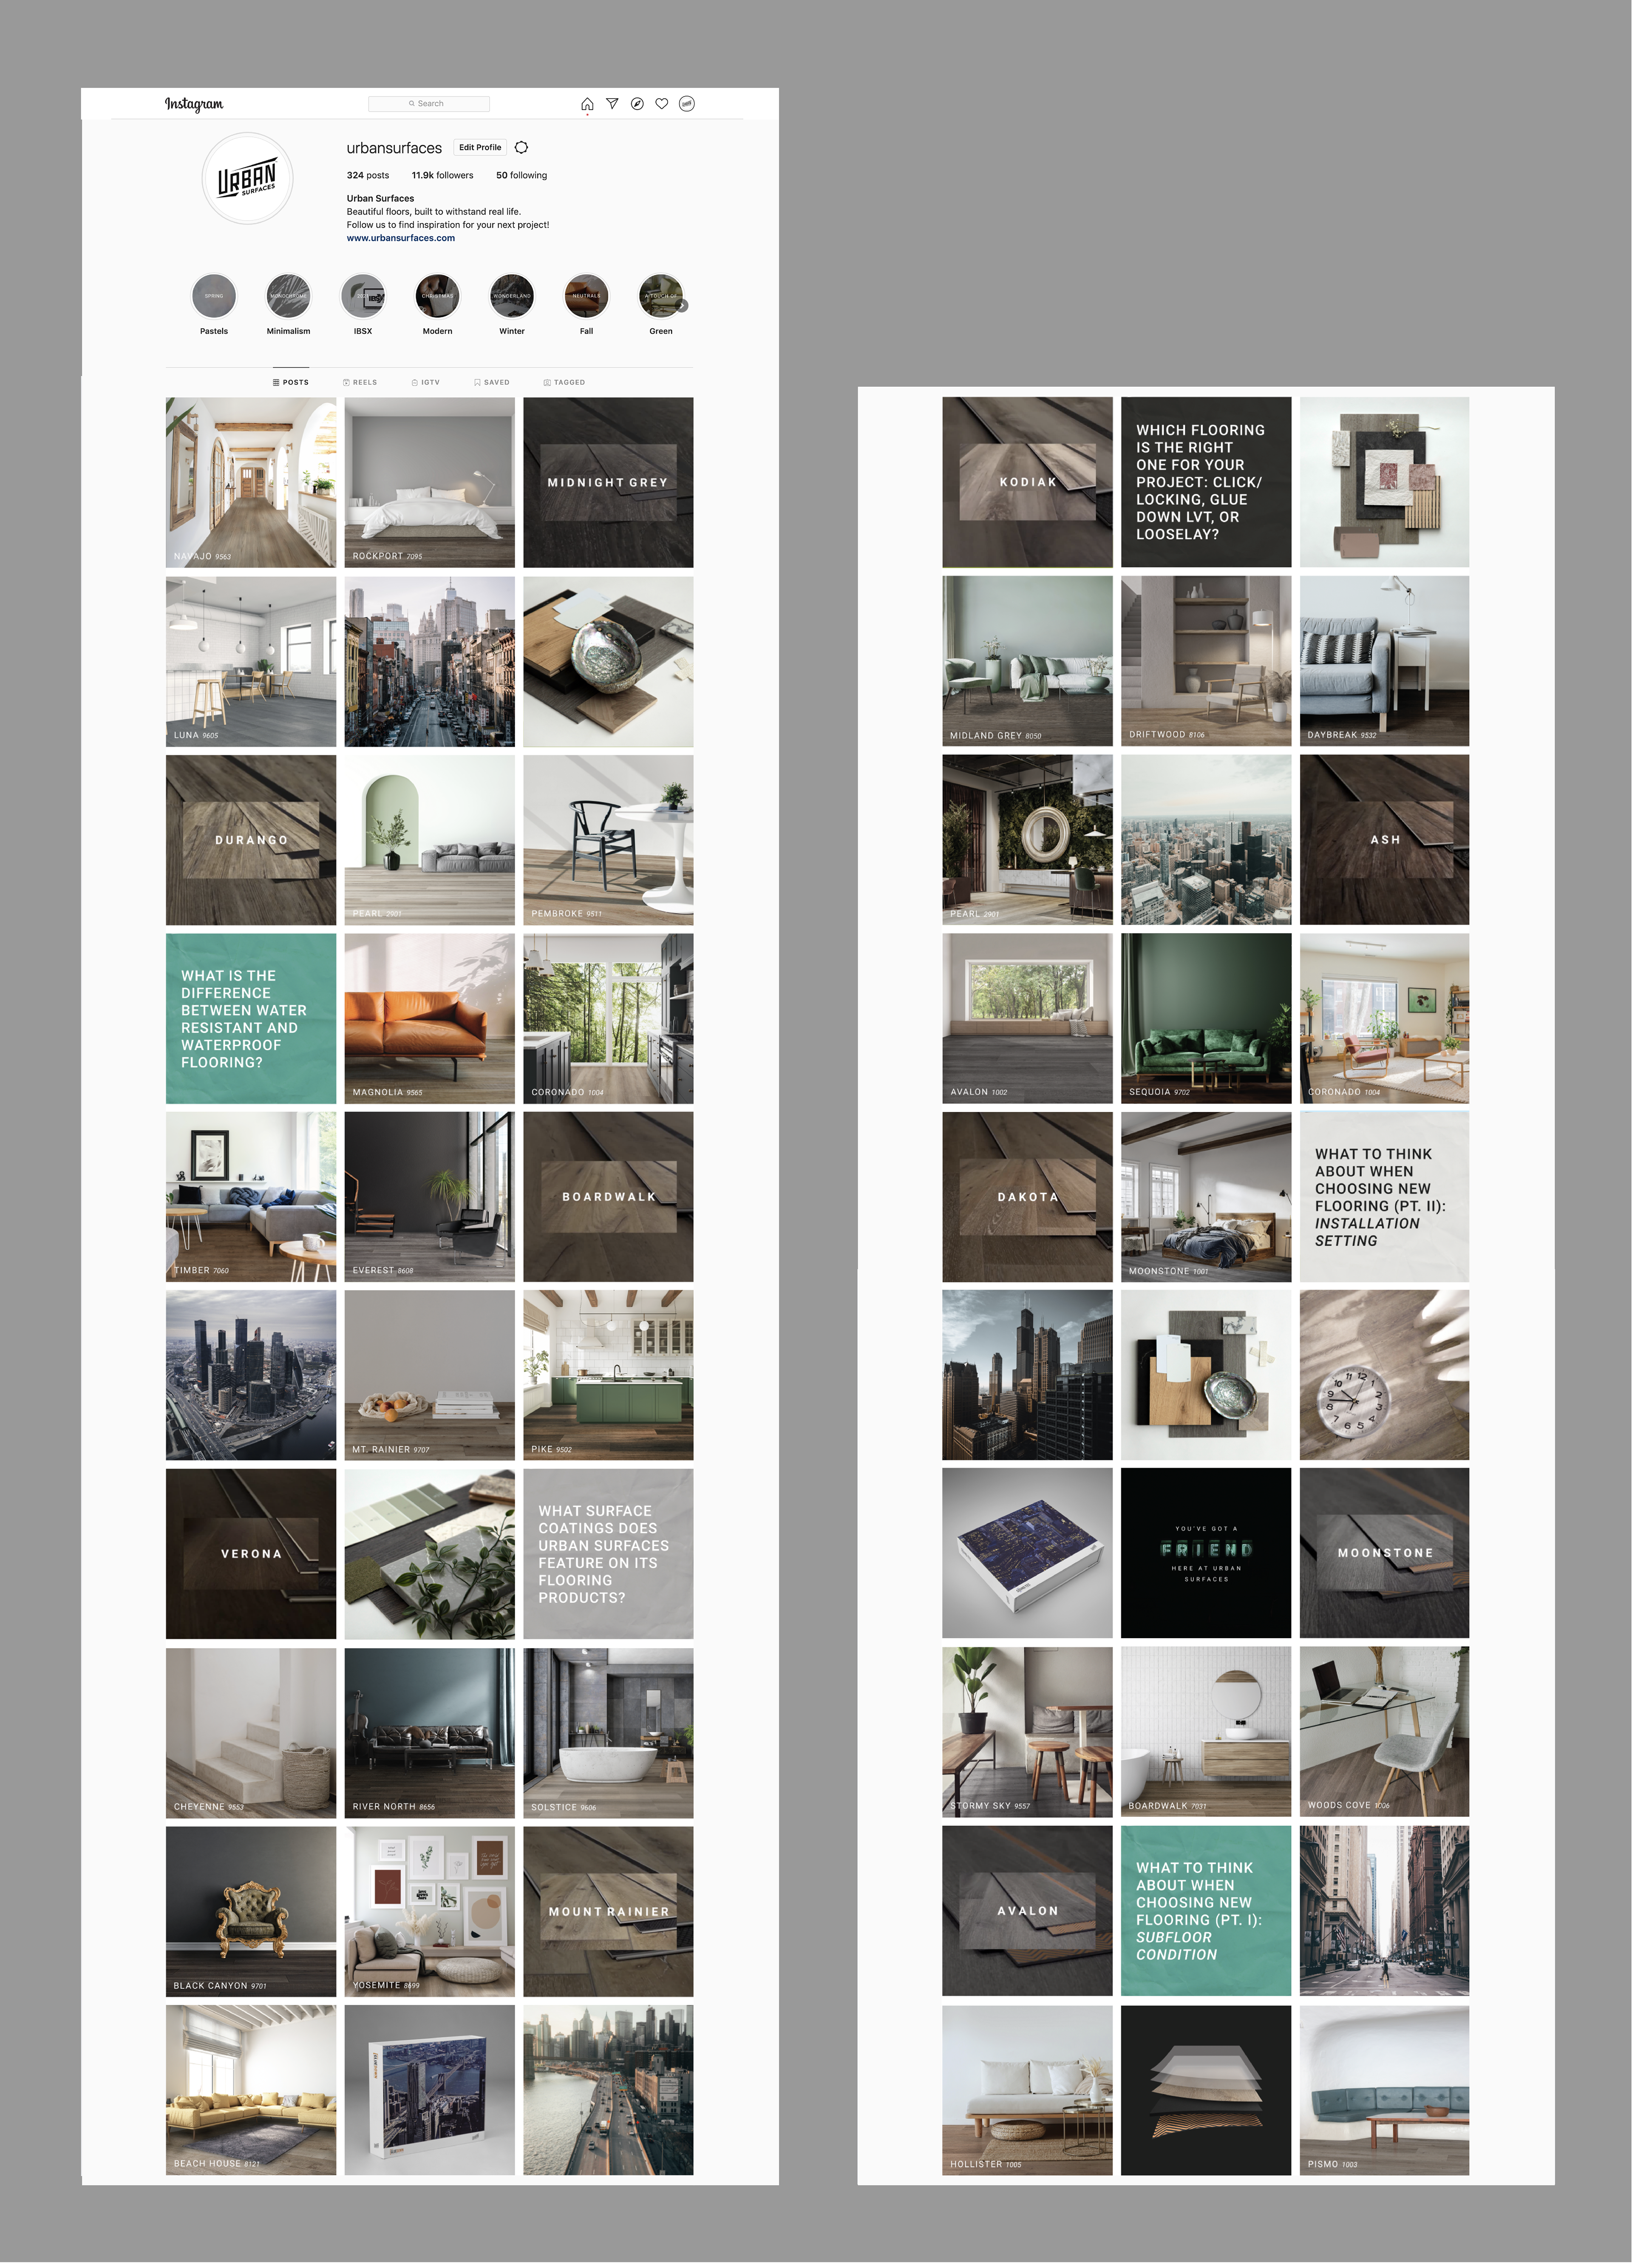Open the IBSX story highlight
This screenshot has width=1632, height=2268.
click(x=363, y=296)
